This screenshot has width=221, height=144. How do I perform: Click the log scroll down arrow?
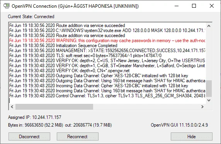[209, 100]
